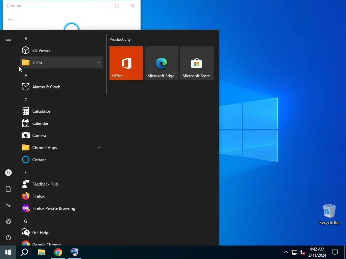This screenshot has height=259, width=346.
Task: Click the Windows Start button
Action: point(8,252)
